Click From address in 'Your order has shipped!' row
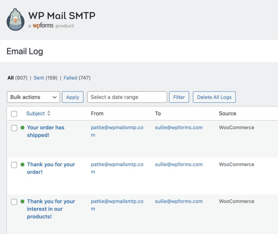Image resolution: width=278 pixels, height=234 pixels. click(117, 131)
